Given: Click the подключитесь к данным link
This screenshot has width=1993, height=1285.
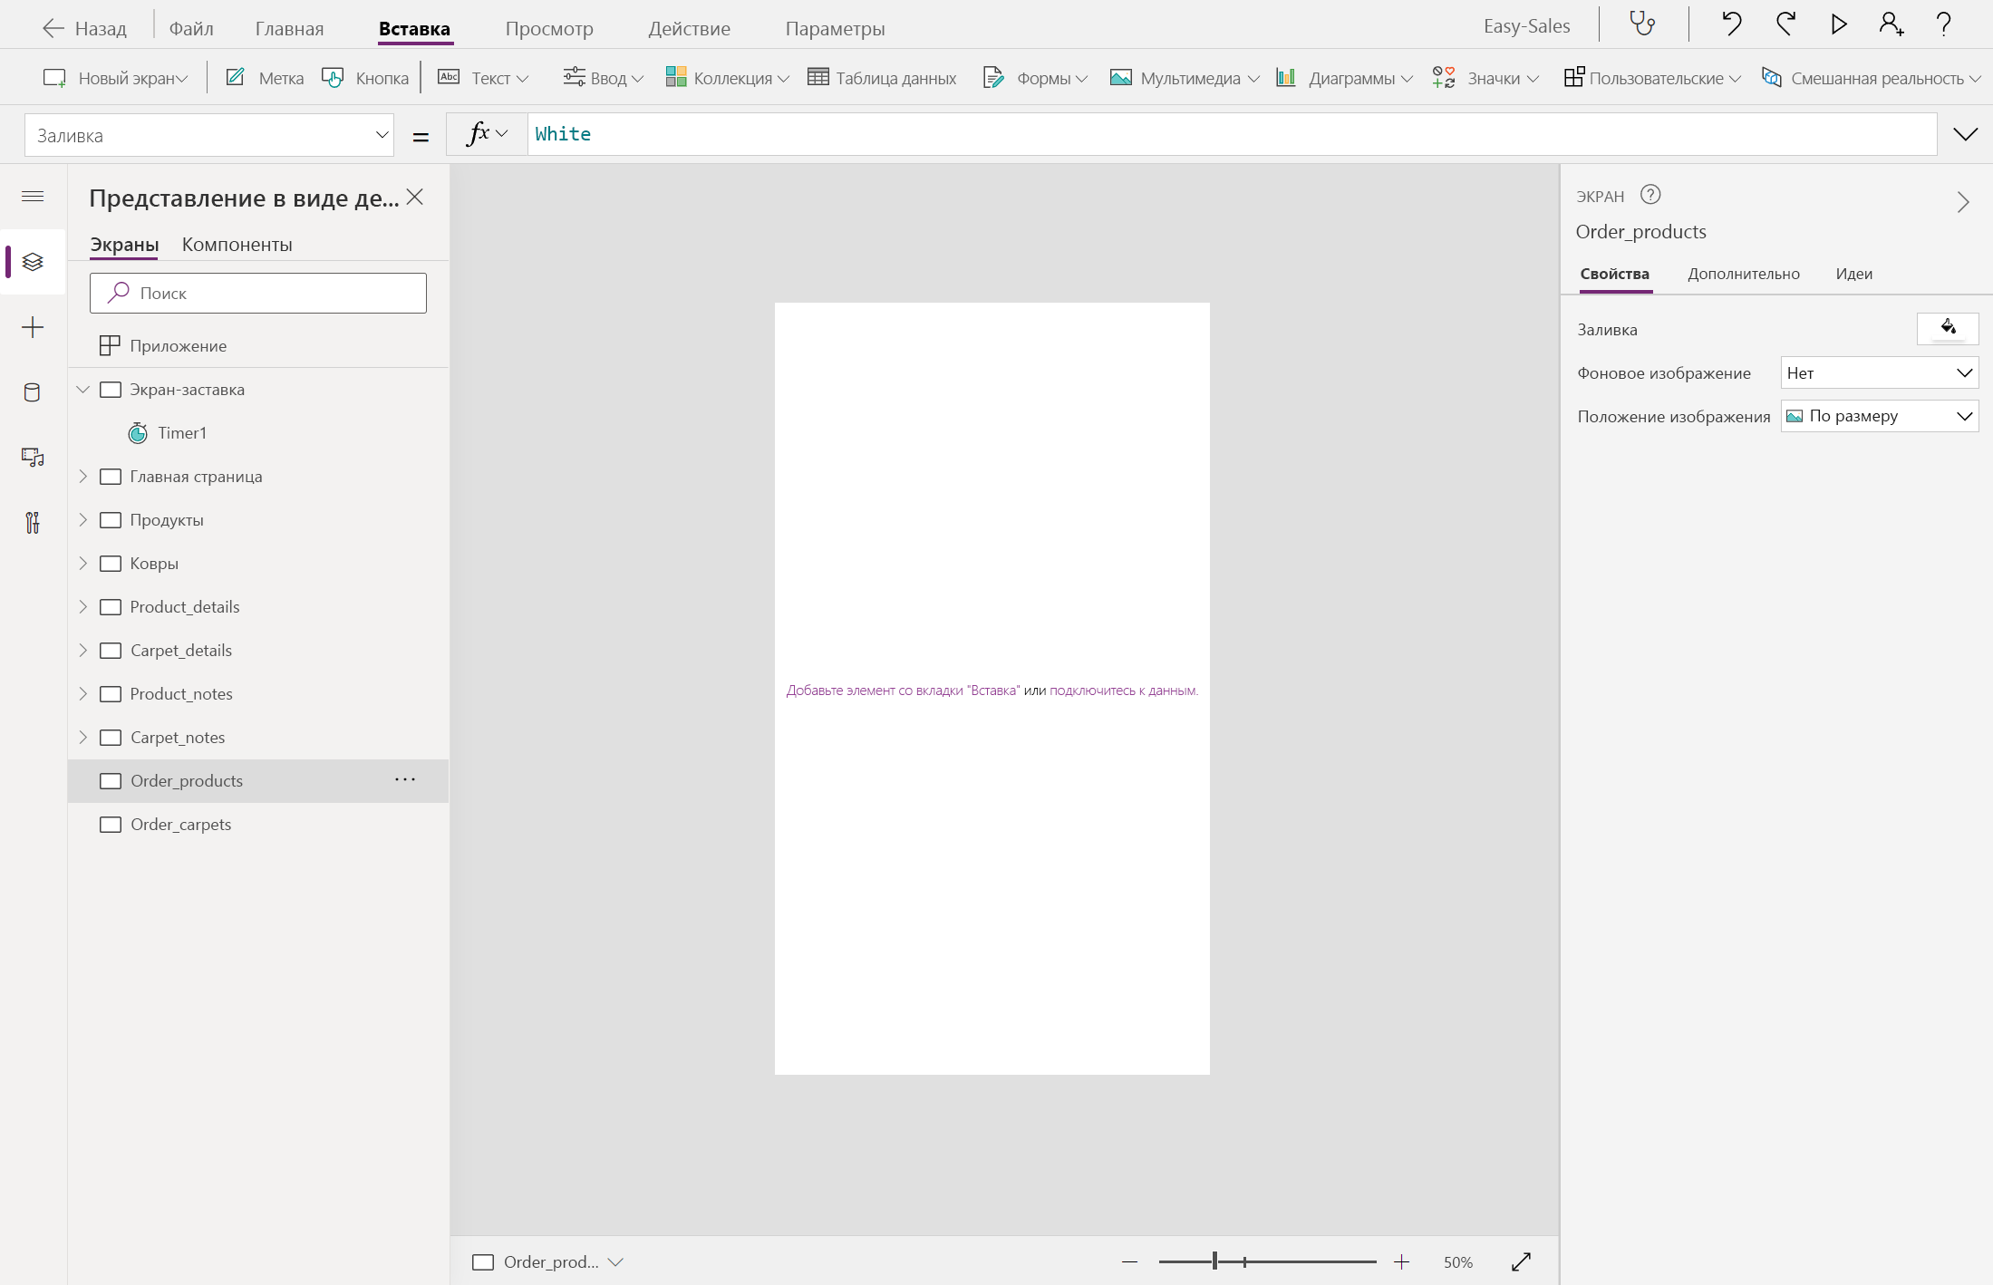Looking at the screenshot, I should pyautogui.click(x=1123, y=691).
